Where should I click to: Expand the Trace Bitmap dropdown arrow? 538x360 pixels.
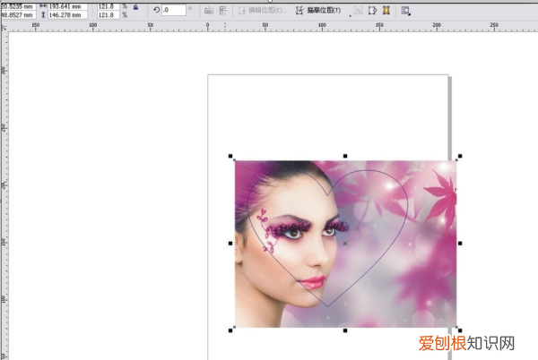[x=348, y=14]
